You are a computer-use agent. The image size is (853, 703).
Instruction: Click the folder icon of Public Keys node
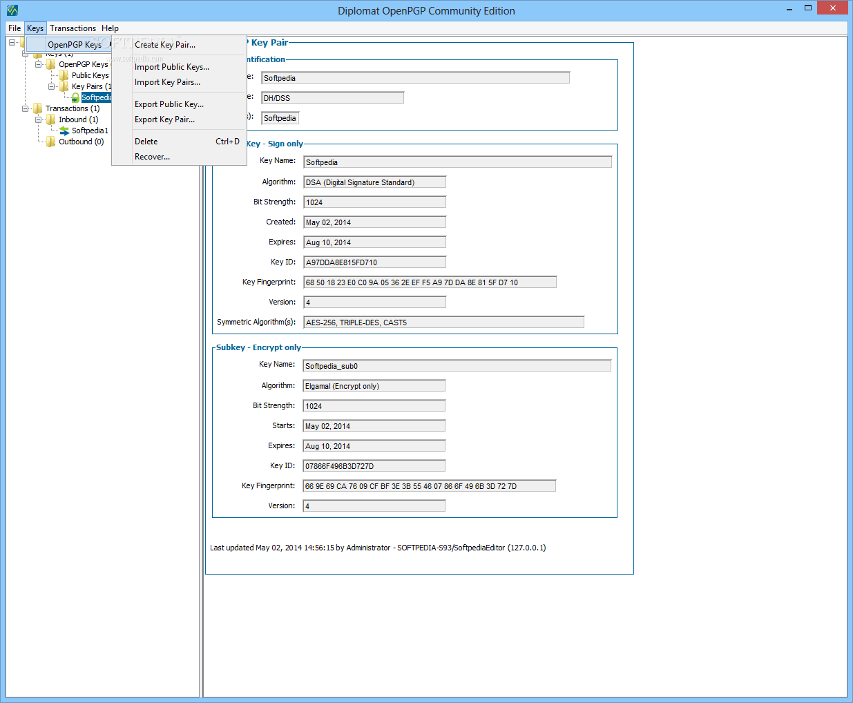point(64,75)
